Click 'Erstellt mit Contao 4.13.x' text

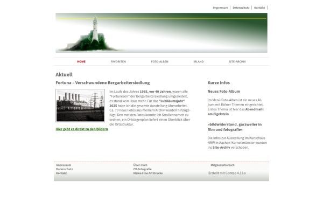coord(227,173)
